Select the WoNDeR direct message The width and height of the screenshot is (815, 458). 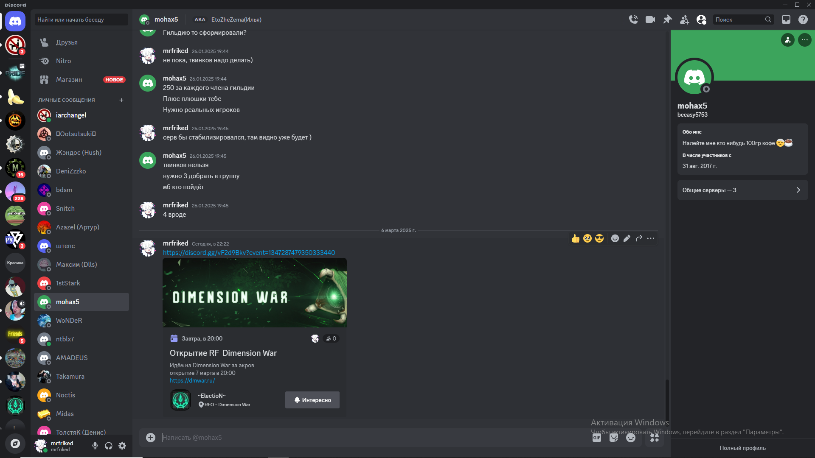(81, 321)
